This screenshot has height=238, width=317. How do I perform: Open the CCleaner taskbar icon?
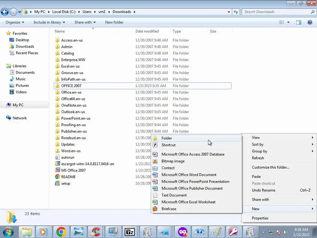95,232
